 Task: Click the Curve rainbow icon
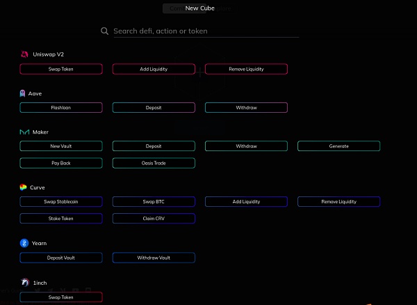tap(24, 188)
